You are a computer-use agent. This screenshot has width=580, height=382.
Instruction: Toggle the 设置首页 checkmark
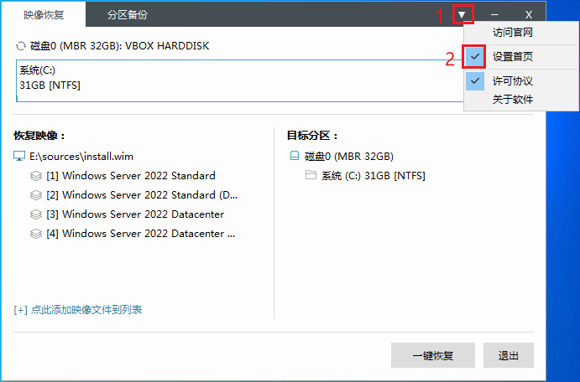coord(476,57)
